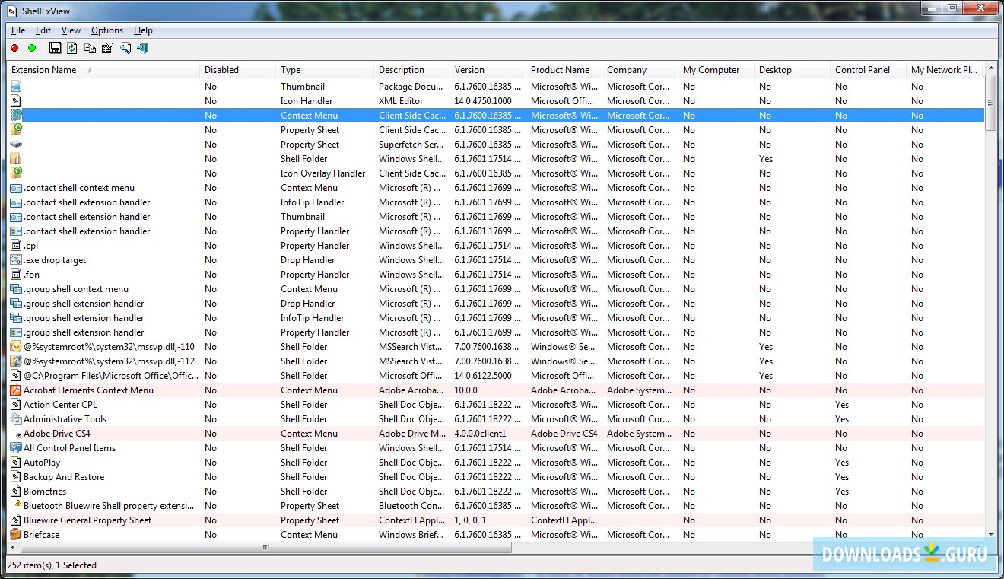Click the vertical scrollbar down arrow
Screen dimensions: 1004x579
(x=990, y=535)
